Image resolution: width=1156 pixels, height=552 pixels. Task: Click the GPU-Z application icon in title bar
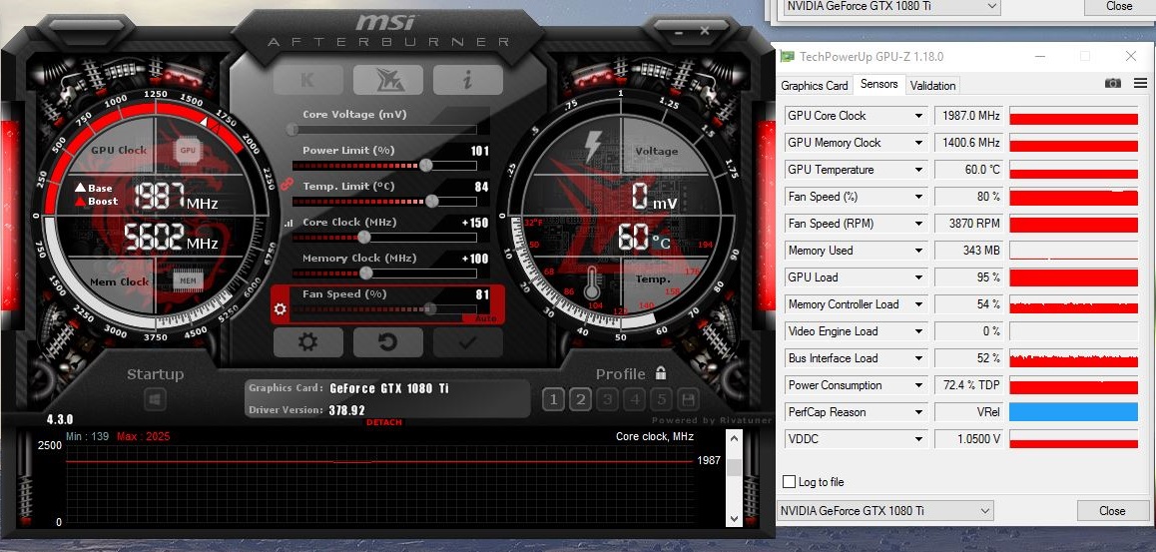point(788,56)
